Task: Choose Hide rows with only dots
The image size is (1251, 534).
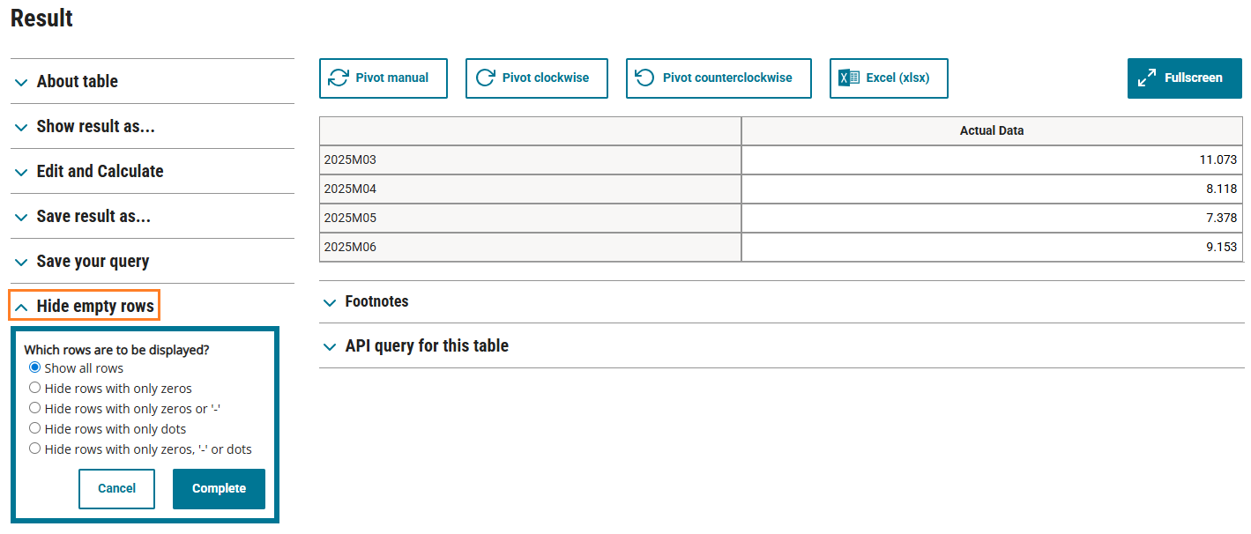Action: pos(35,428)
